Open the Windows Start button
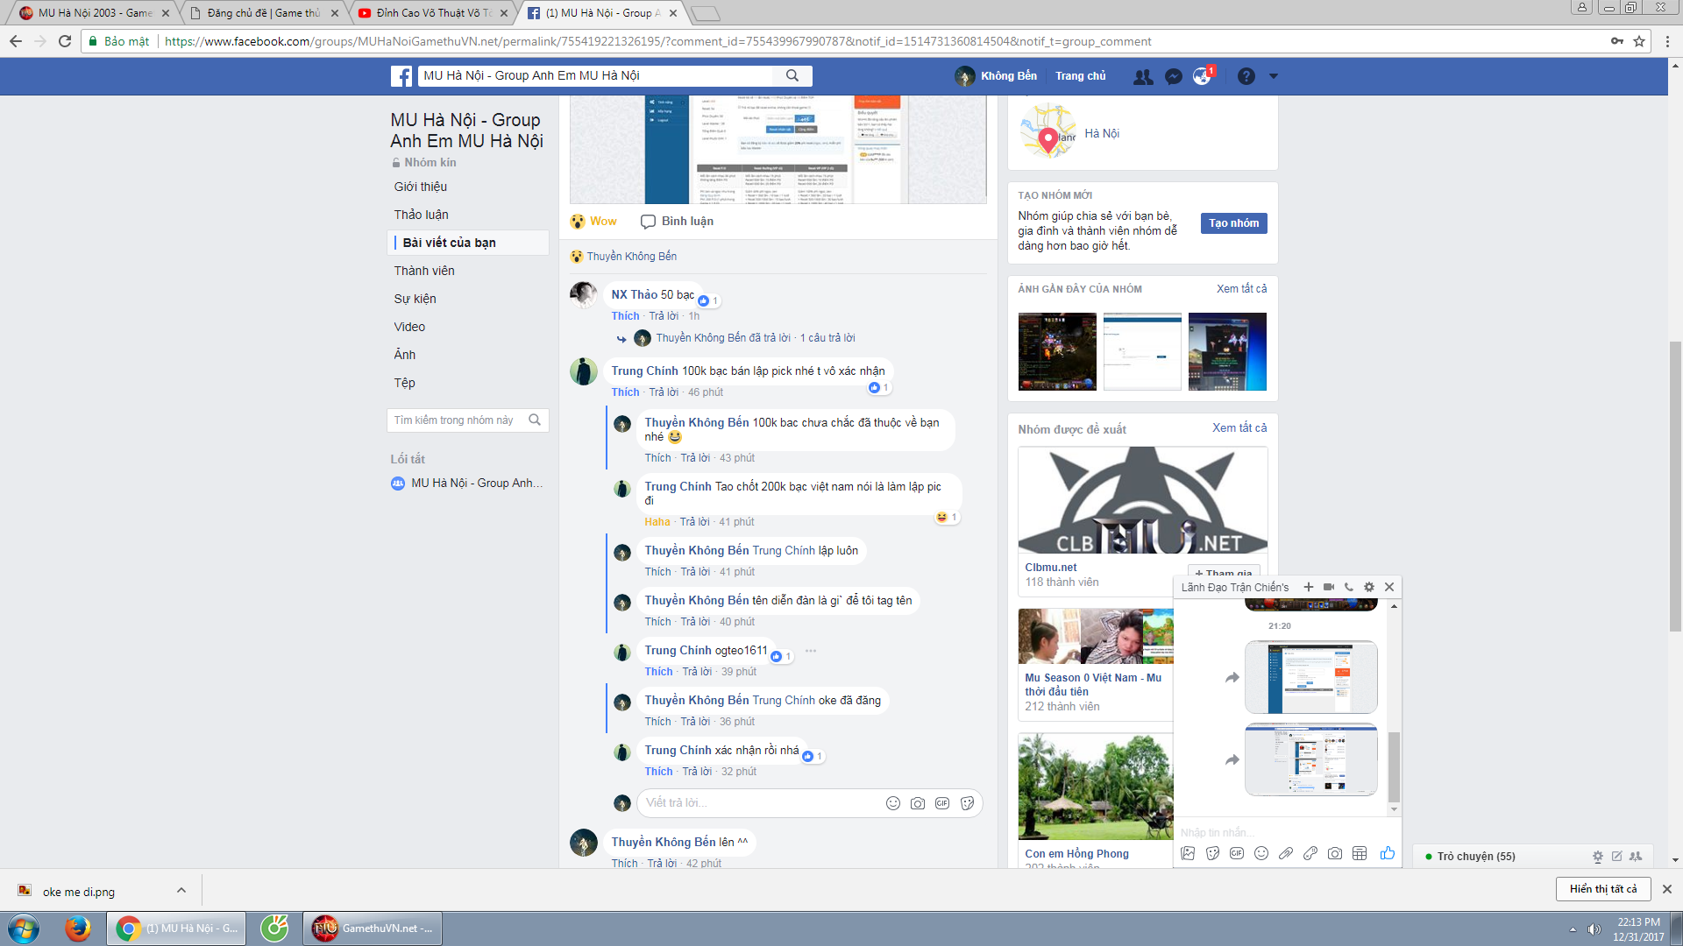1683x946 pixels. (23, 928)
